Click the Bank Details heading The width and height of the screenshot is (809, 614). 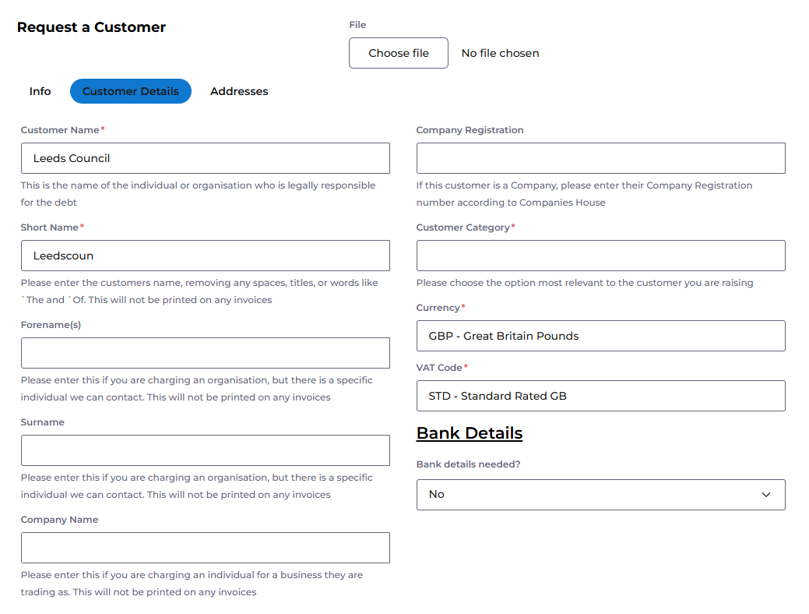pyautogui.click(x=470, y=432)
